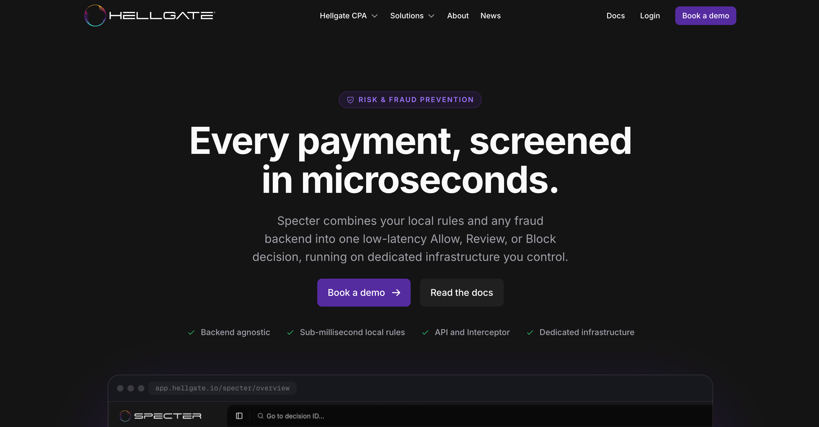Click the Read the docs button
Screen dimensions: 819x427
tap(462, 292)
